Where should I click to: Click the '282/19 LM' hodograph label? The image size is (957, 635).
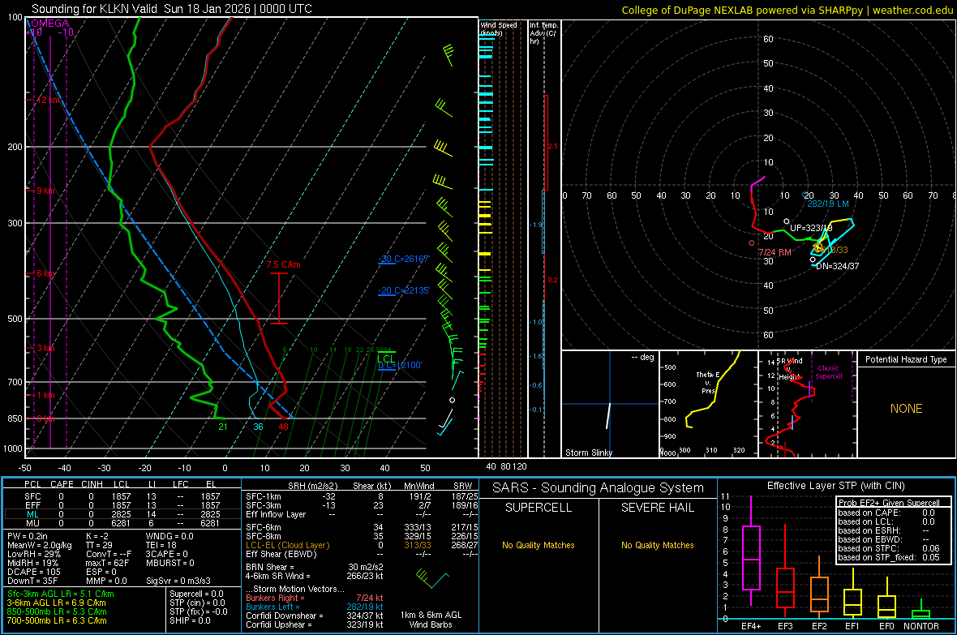(827, 204)
